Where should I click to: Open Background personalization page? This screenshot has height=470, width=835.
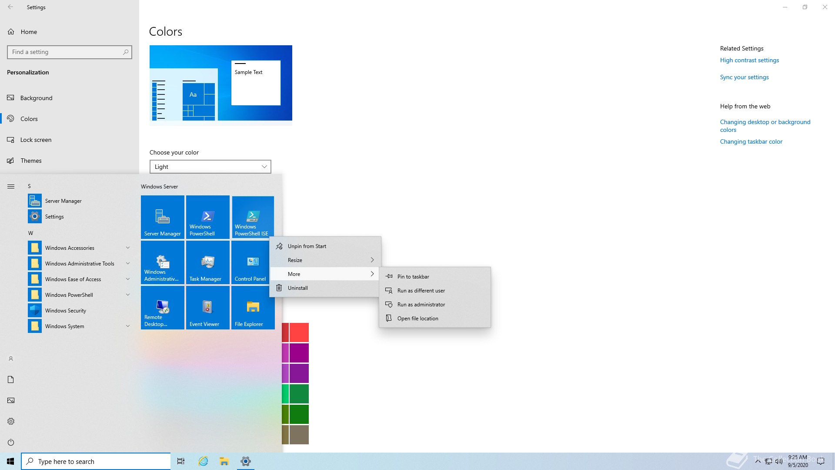coord(70,98)
